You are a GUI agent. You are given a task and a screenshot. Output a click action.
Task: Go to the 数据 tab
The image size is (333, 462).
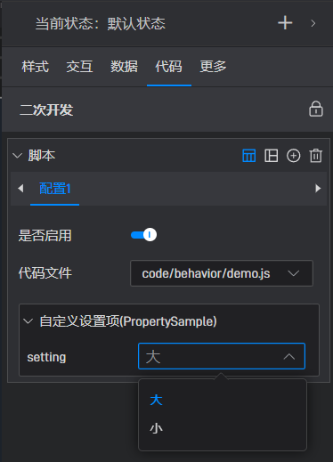124,67
